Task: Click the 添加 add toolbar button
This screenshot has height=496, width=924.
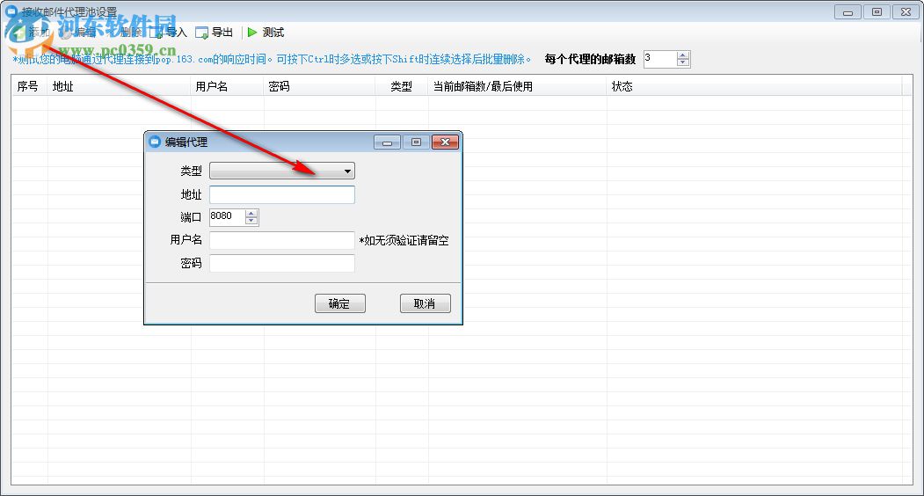Action: pos(33,33)
